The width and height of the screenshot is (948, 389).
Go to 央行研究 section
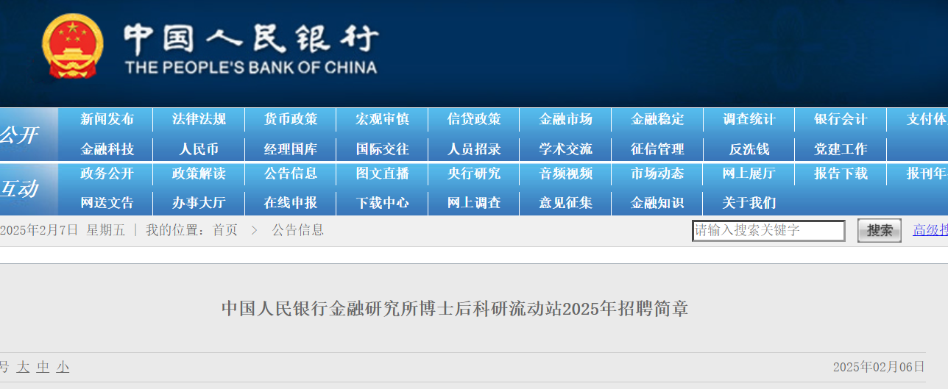click(x=474, y=174)
